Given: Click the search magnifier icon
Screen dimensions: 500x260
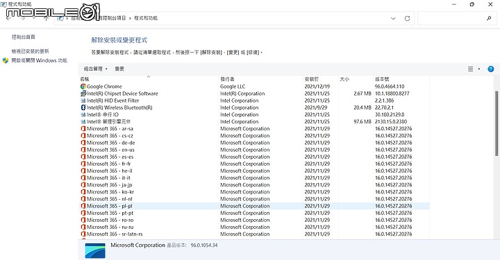Looking at the screenshot, I should (489, 19).
